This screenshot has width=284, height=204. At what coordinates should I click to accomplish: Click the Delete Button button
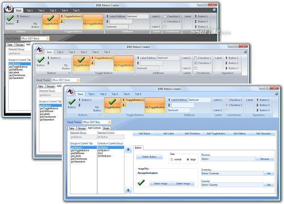tap(149, 157)
